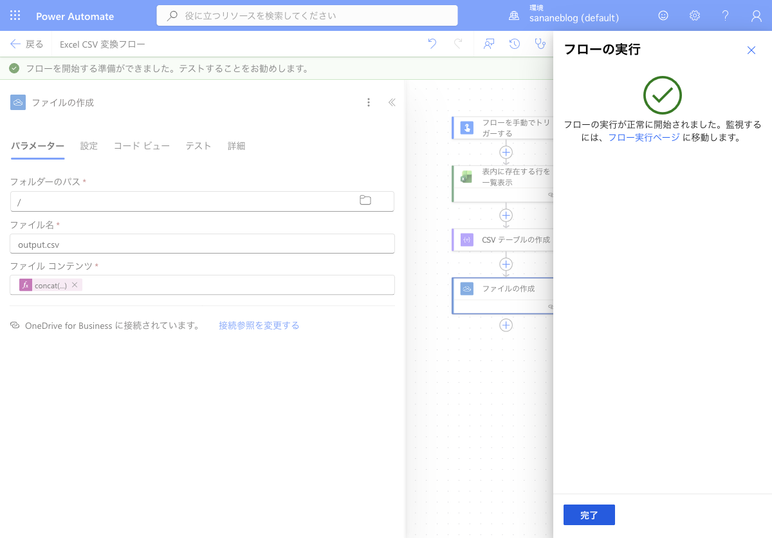Open the settings gear icon

tap(695, 15)
